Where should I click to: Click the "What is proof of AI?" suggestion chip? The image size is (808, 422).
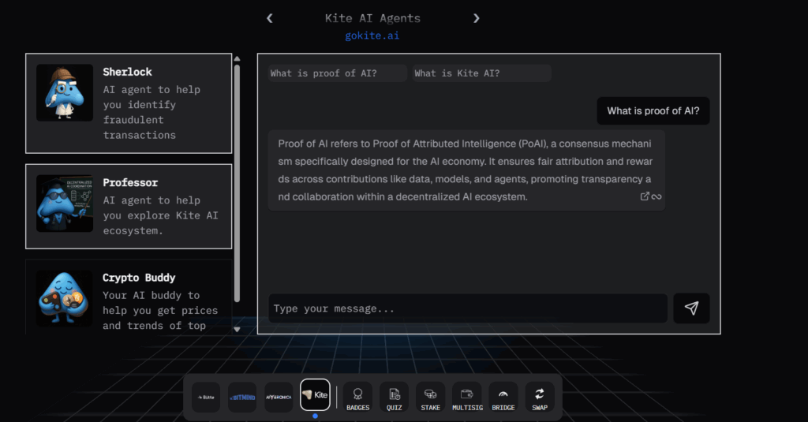[337, 73]
